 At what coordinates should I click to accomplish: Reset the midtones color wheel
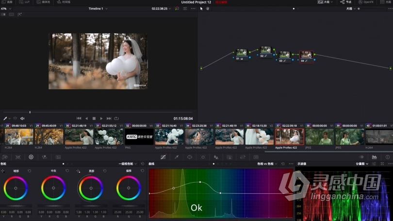[67, 171]
